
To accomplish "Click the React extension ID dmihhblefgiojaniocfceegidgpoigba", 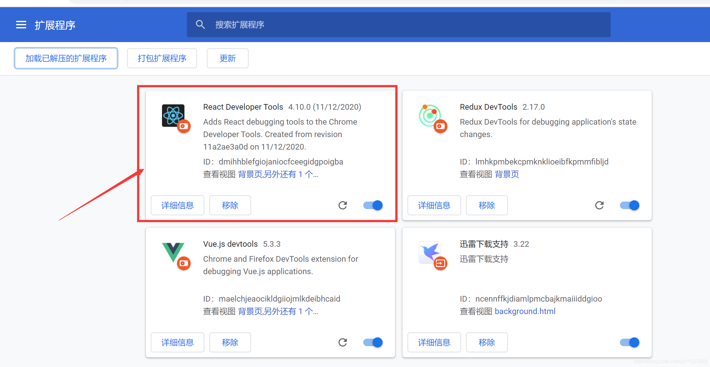I will (281, 162).
